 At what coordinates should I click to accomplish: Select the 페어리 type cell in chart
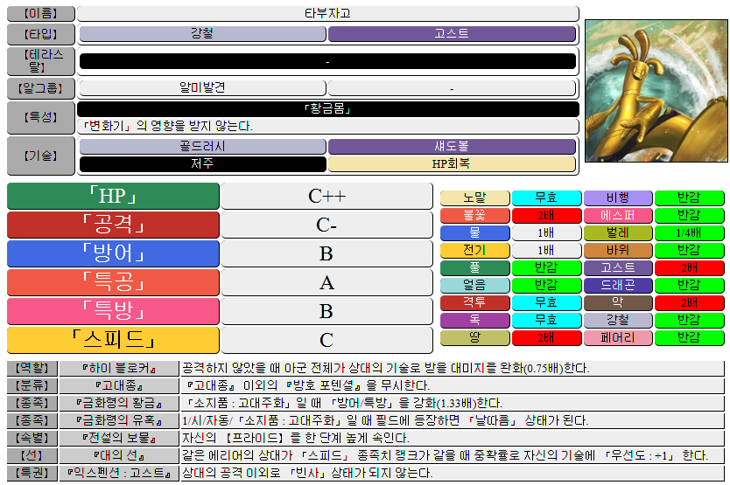618,338
